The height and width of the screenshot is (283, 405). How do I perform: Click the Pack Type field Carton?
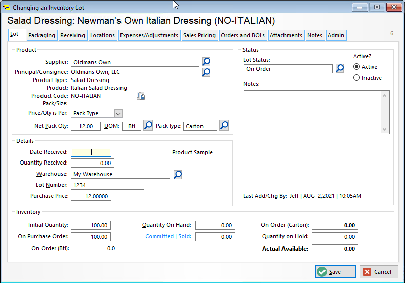200,126
